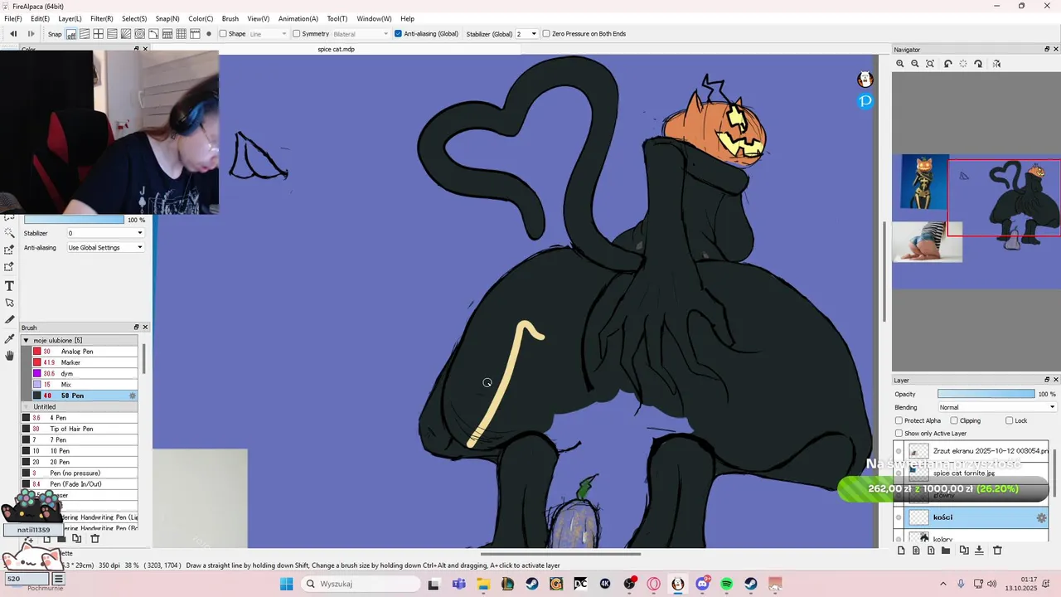1061x597 pixels.
Task: Enable Show only Active Layer
Action: pos(899,434)
